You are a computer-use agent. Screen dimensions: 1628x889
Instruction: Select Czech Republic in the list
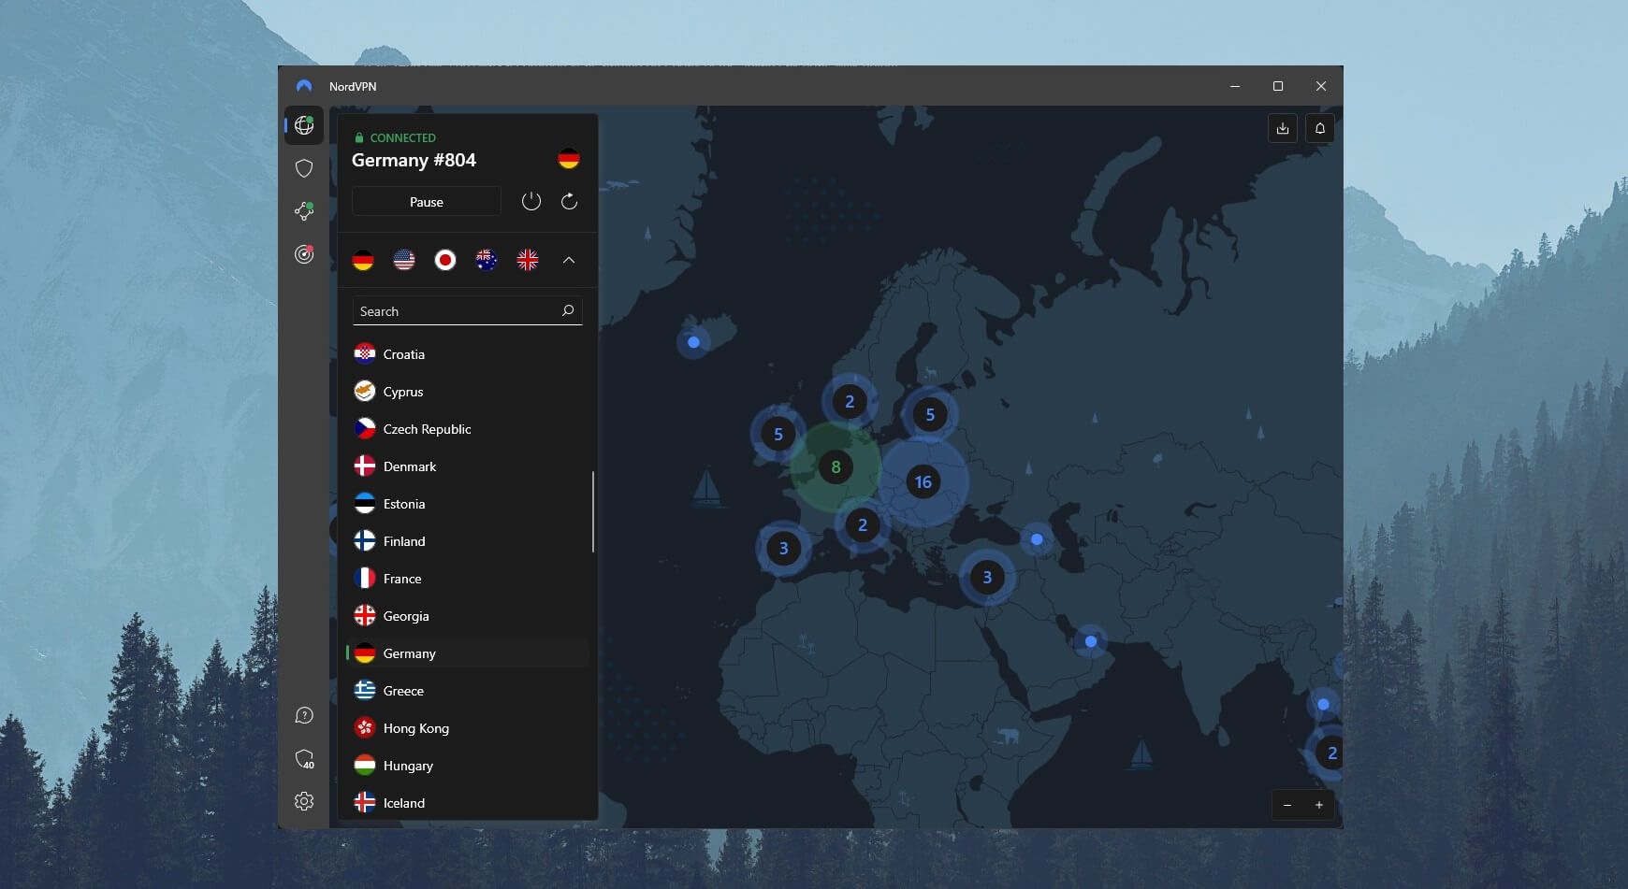[x=467, y=429]
